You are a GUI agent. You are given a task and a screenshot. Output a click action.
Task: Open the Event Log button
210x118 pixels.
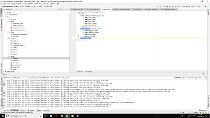pos(203,110)
